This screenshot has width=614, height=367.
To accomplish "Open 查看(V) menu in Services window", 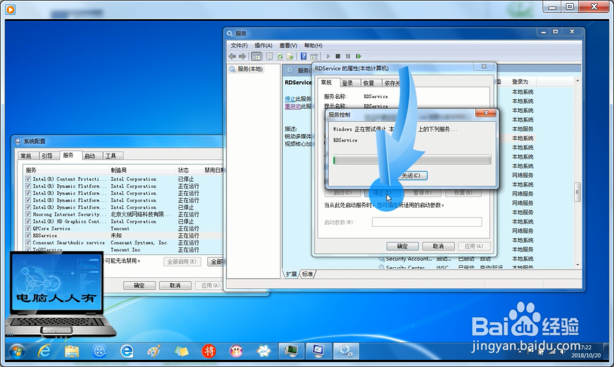I will click(x=288, y=45).
